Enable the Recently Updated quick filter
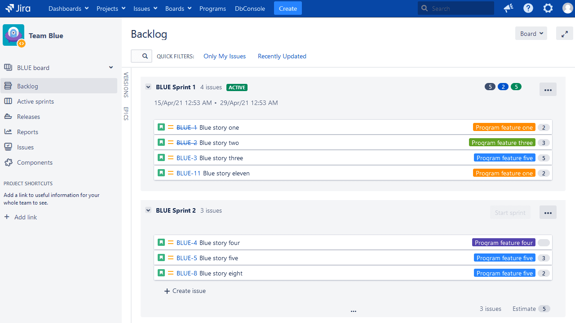This screenshot has width=575, height=323. (282, 56)
